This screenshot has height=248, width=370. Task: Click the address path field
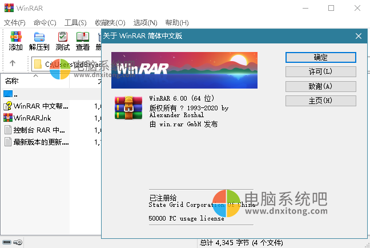[66, 64]
